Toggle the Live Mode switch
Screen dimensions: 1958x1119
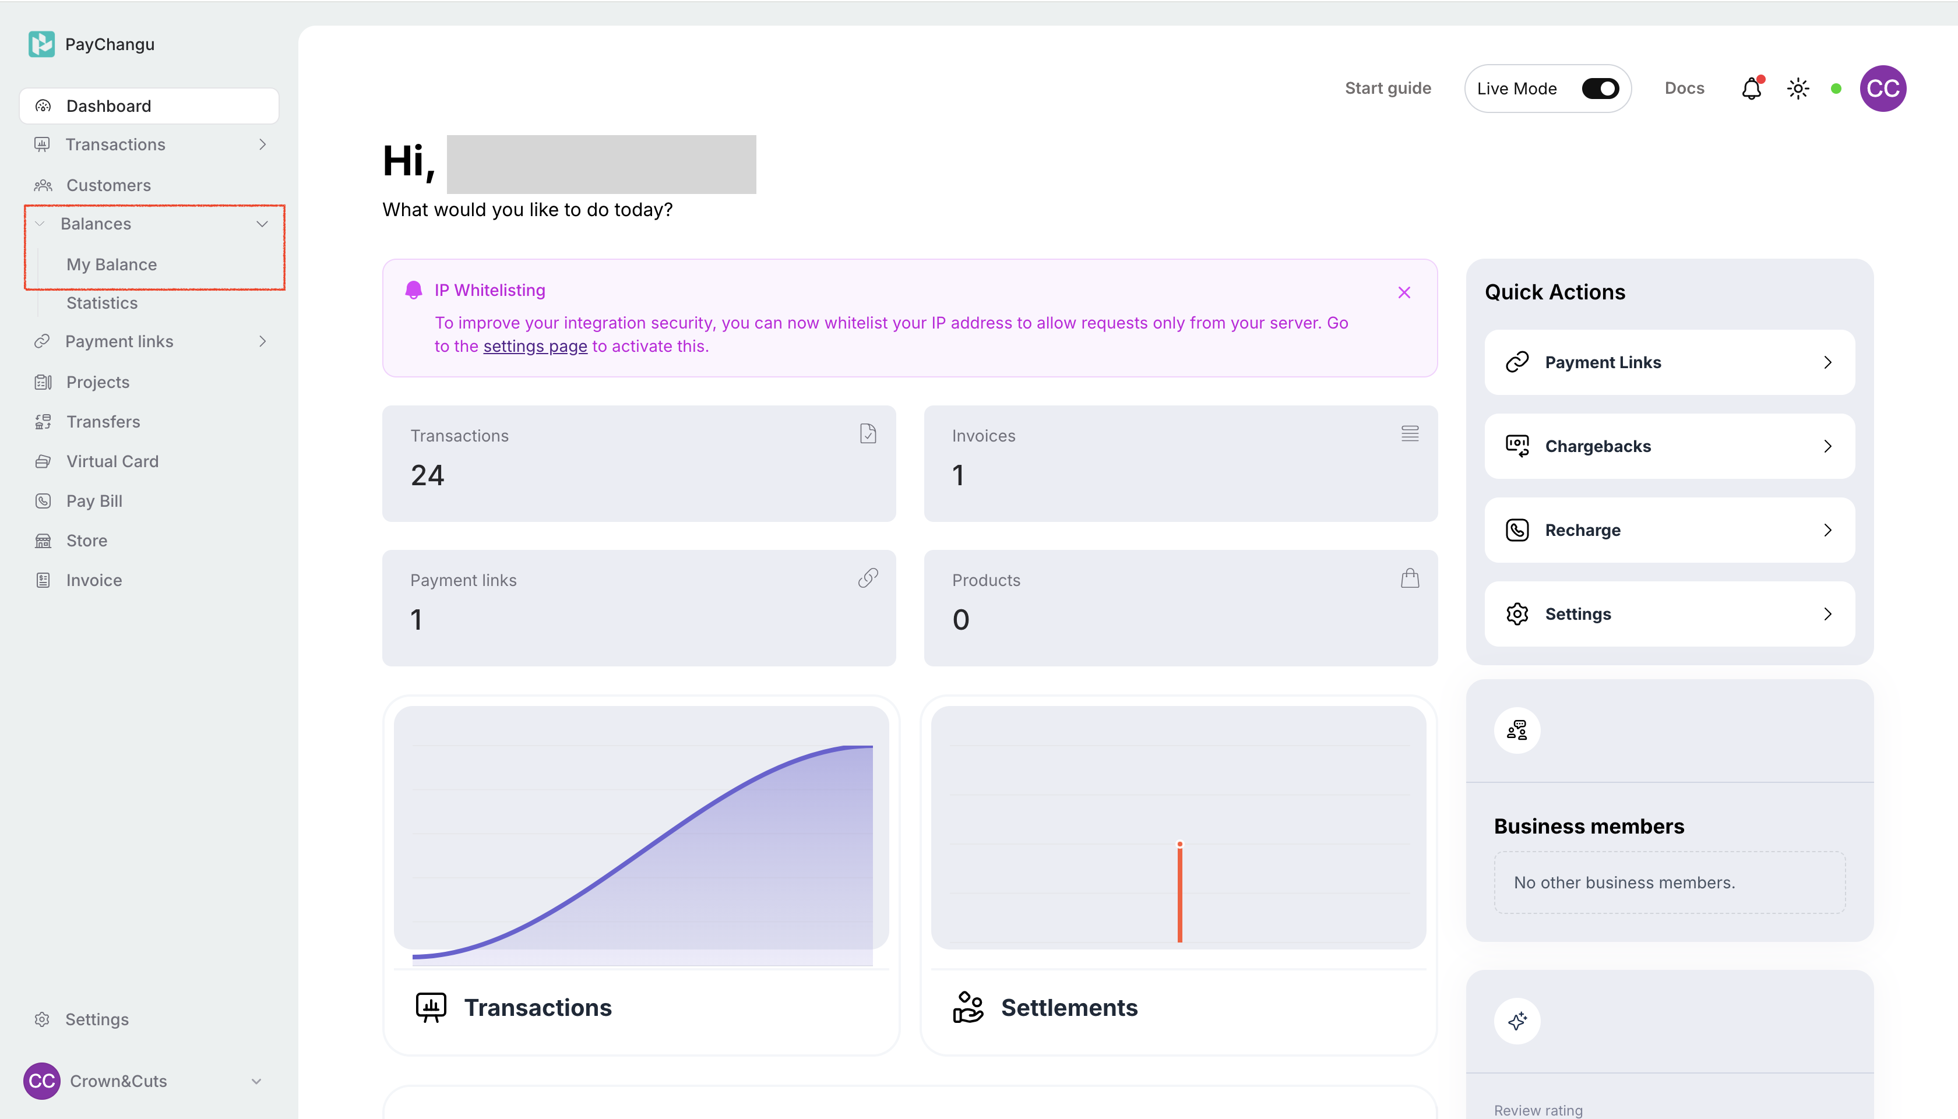(x=1601, y=89)
